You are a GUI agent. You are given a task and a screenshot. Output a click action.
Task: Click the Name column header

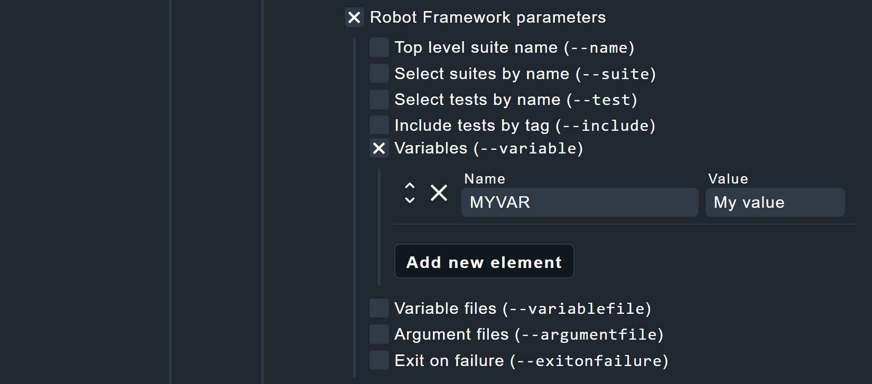[485, 179]
